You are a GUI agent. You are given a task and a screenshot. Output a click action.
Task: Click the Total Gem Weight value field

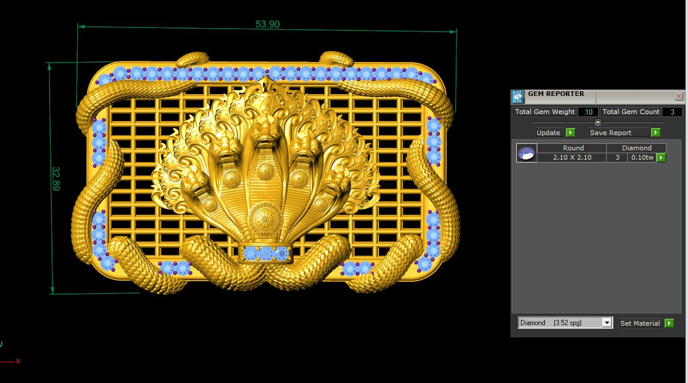click(x=588, y=112)
